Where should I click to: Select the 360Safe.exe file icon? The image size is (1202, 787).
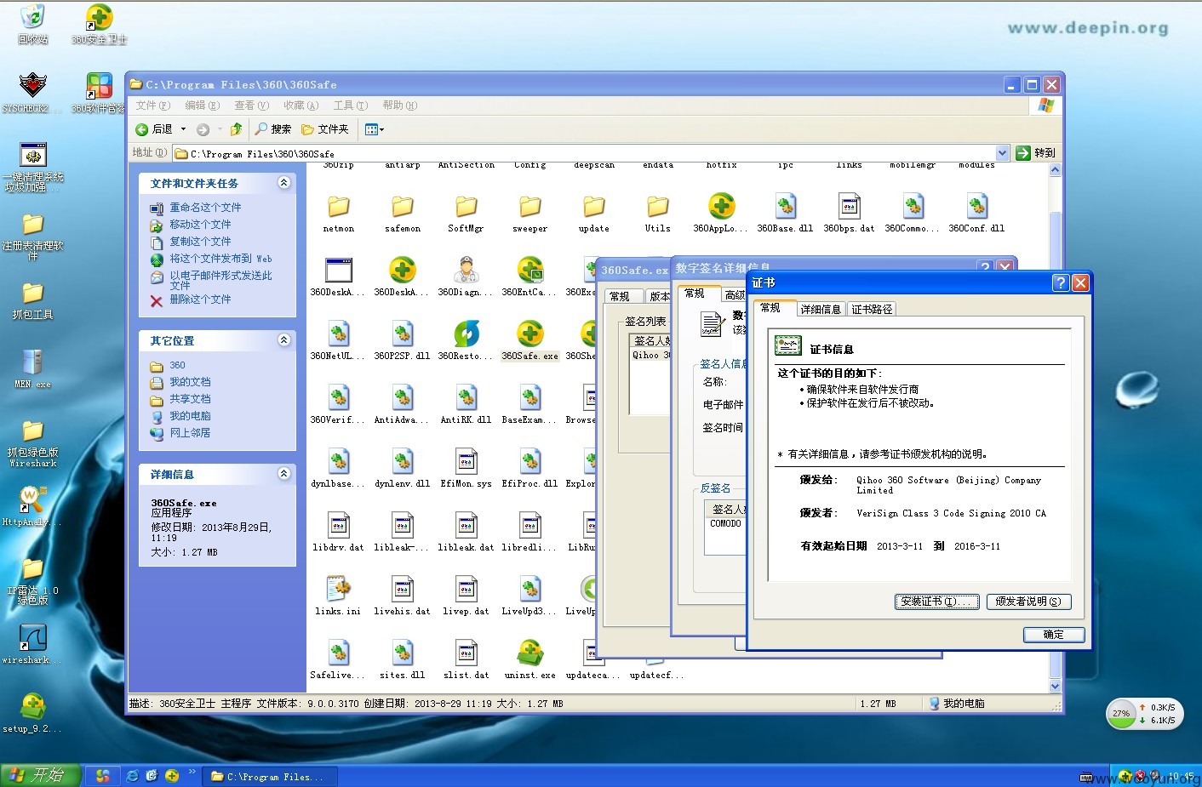530,334
